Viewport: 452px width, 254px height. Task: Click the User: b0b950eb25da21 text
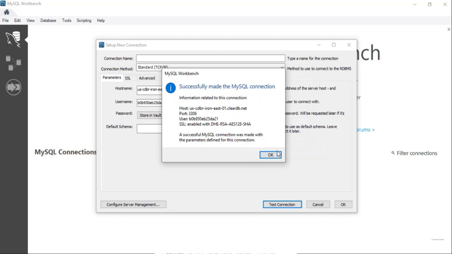tap(199, 119)
